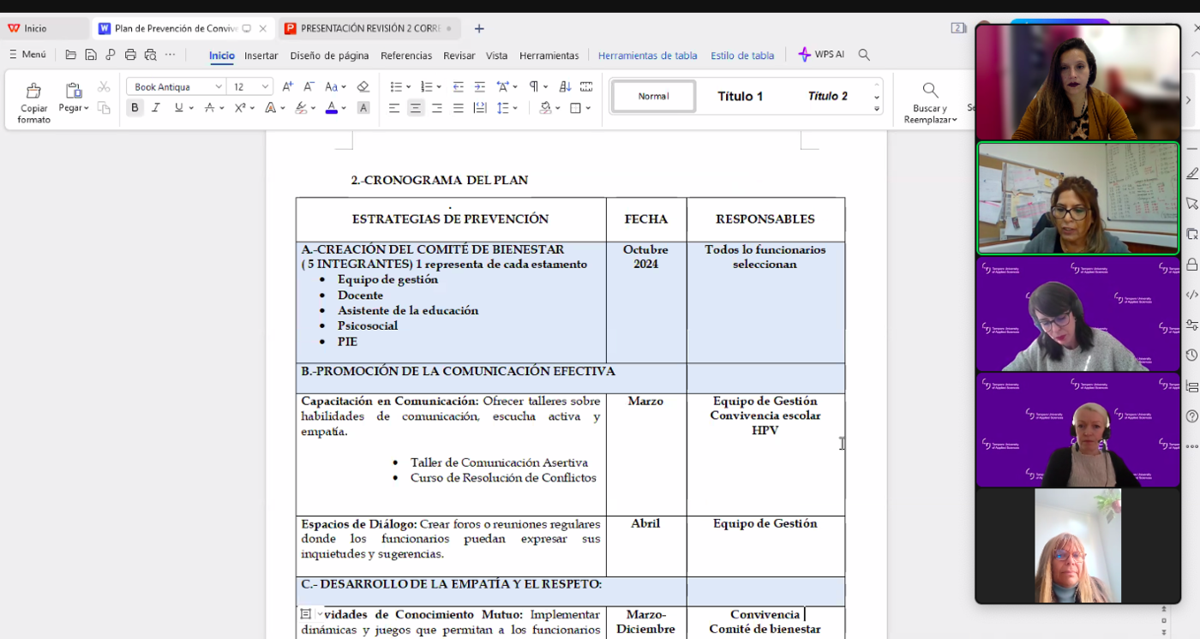Open file via the folder icon
This screenshot has width=1200, height=639.
pos(70,55)
